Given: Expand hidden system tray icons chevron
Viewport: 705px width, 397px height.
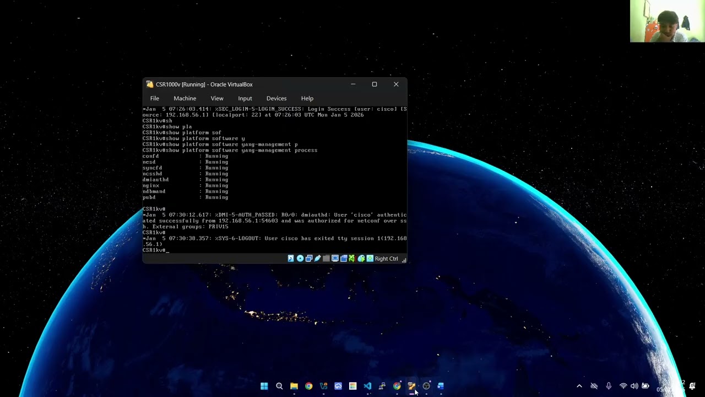Looking at the screenshot, I should 579,386.
